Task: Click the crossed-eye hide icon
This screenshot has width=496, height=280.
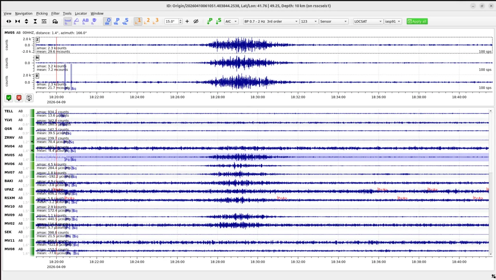Action: pyautogui.click(x=196, y=21)
